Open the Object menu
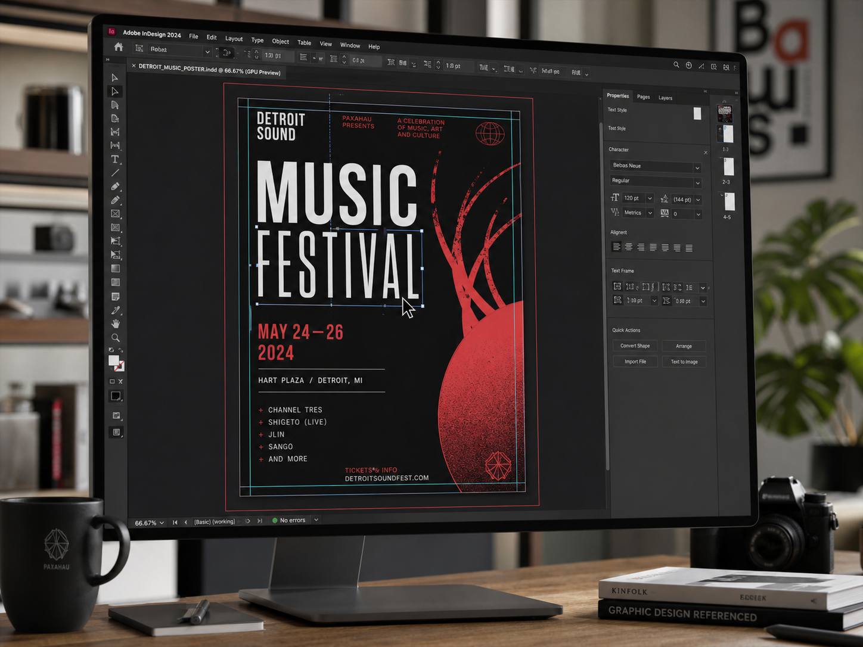 pos(280,42)
